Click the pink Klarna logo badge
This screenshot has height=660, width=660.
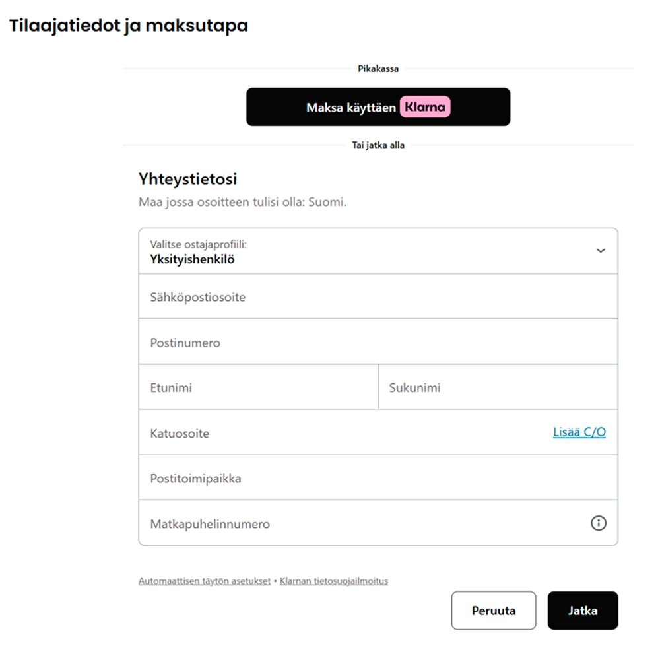(x=425, y=107)
